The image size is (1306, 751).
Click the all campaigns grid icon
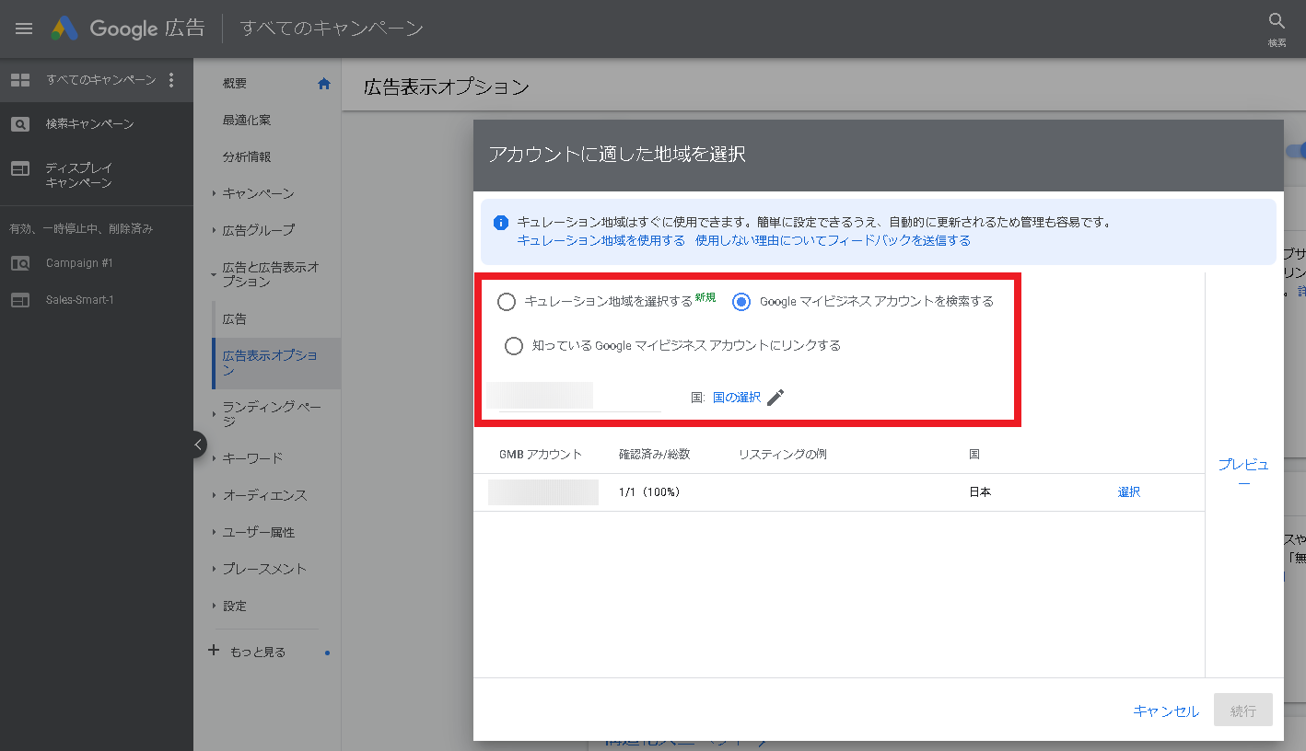[20, 80]
